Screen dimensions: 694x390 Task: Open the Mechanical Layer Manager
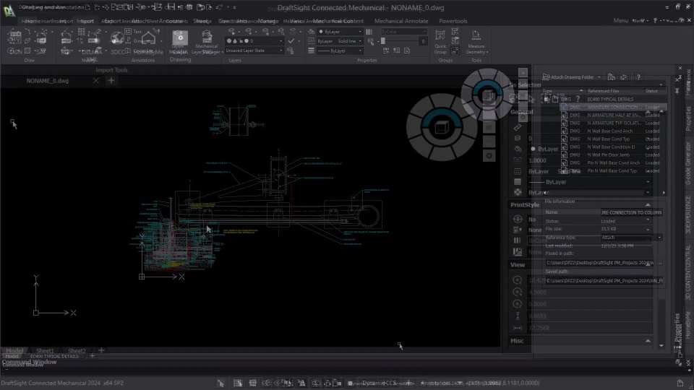206,42
